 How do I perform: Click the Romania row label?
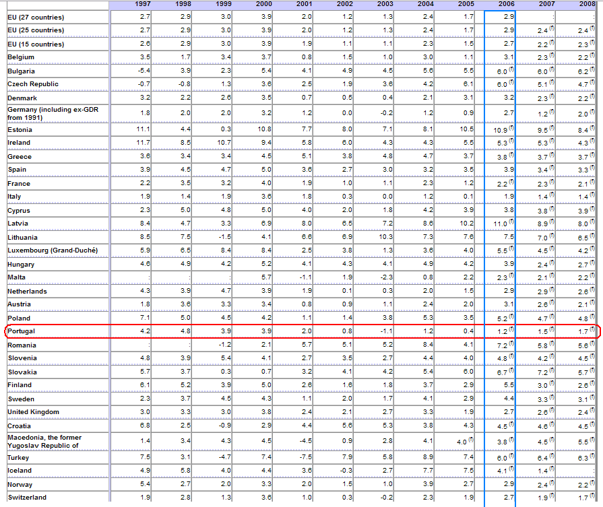(x=22, y=345)
